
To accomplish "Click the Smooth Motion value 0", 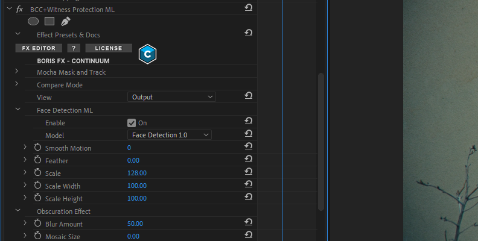I will pos(129,148).
